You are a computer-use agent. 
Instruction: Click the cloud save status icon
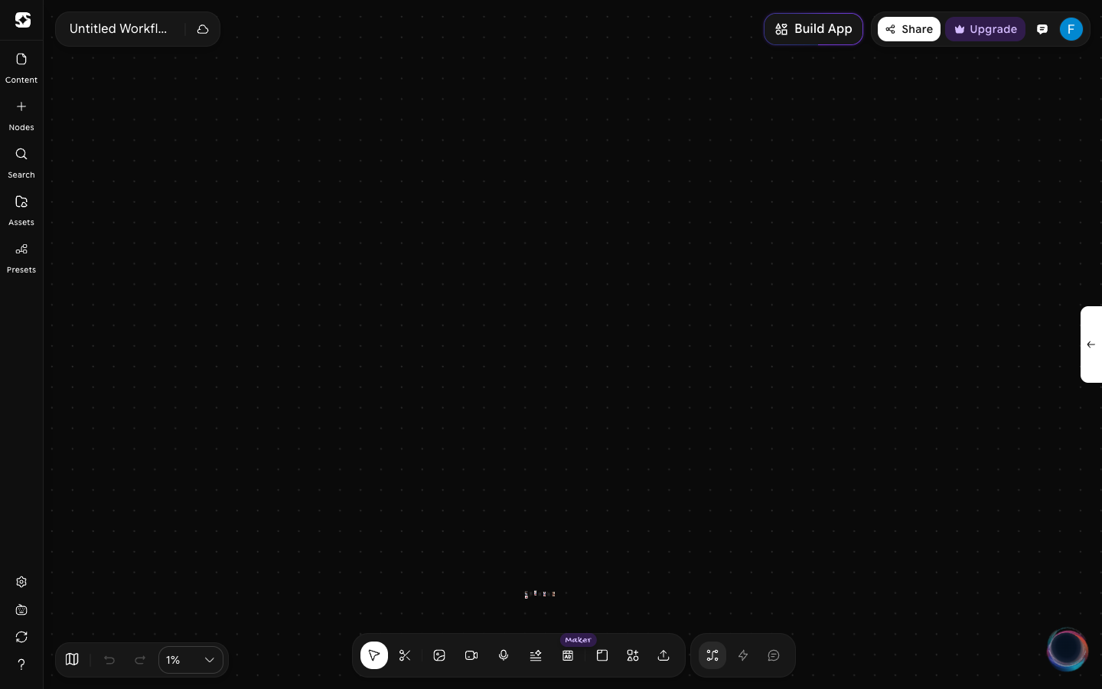pyautogui.click(x=203, y=29)
